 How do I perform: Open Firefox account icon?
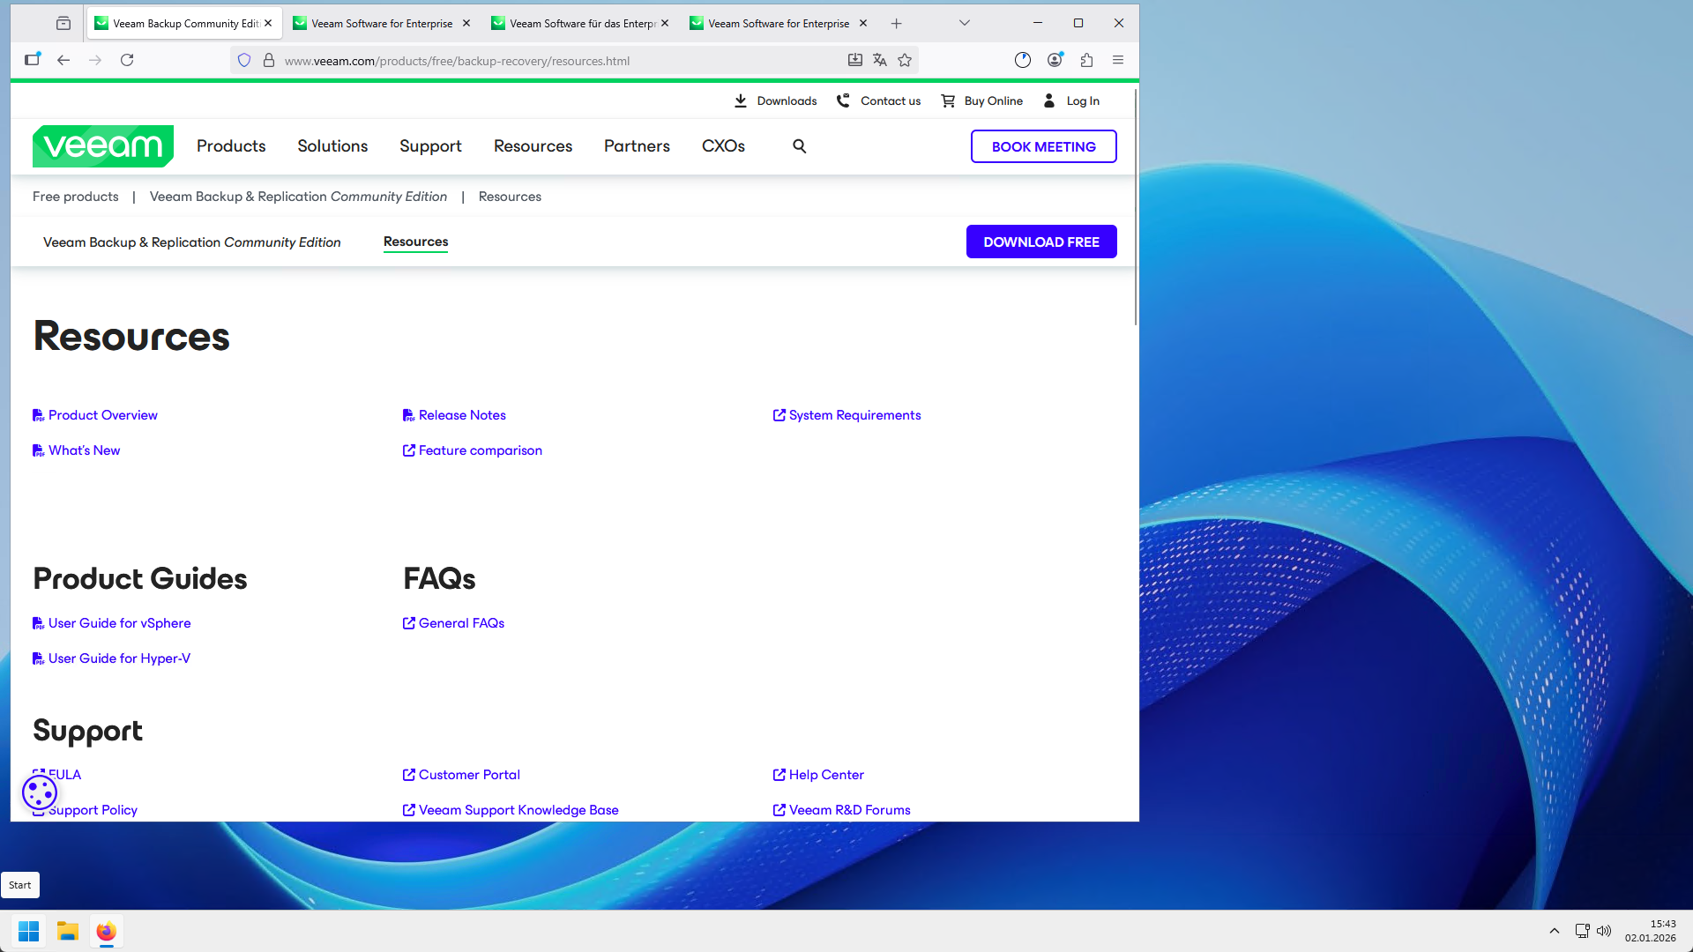(x=1055, y=61)
